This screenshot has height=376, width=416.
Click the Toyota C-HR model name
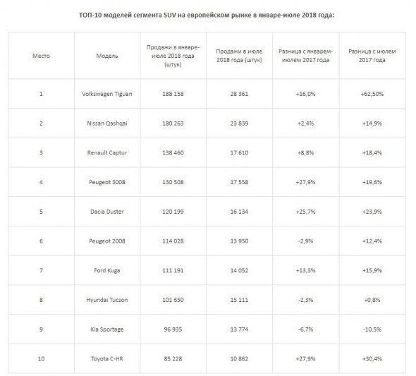click(x=107, y=359)
